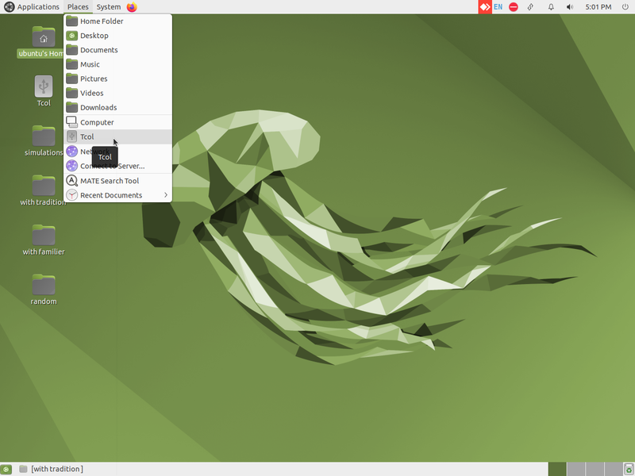Select the random desktop folder
The width and height of the screenshot is (635, 476).
pos(44,290)
